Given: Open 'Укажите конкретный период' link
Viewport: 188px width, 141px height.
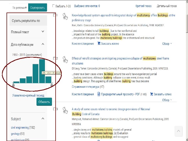Looking at the screenshot, I should pos(28,96).
